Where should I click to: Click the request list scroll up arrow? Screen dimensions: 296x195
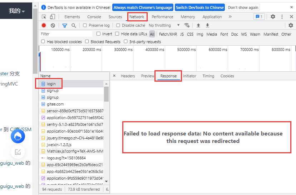coord(106,83)
